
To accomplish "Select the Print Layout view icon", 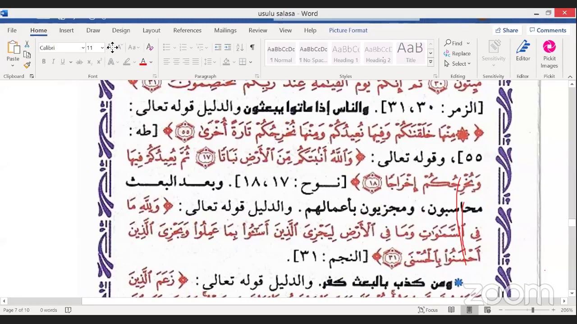I will [x=469, y=310].
